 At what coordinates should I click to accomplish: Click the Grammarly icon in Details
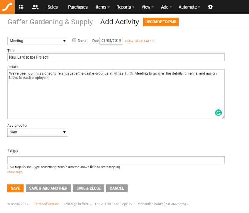[218, 113]
